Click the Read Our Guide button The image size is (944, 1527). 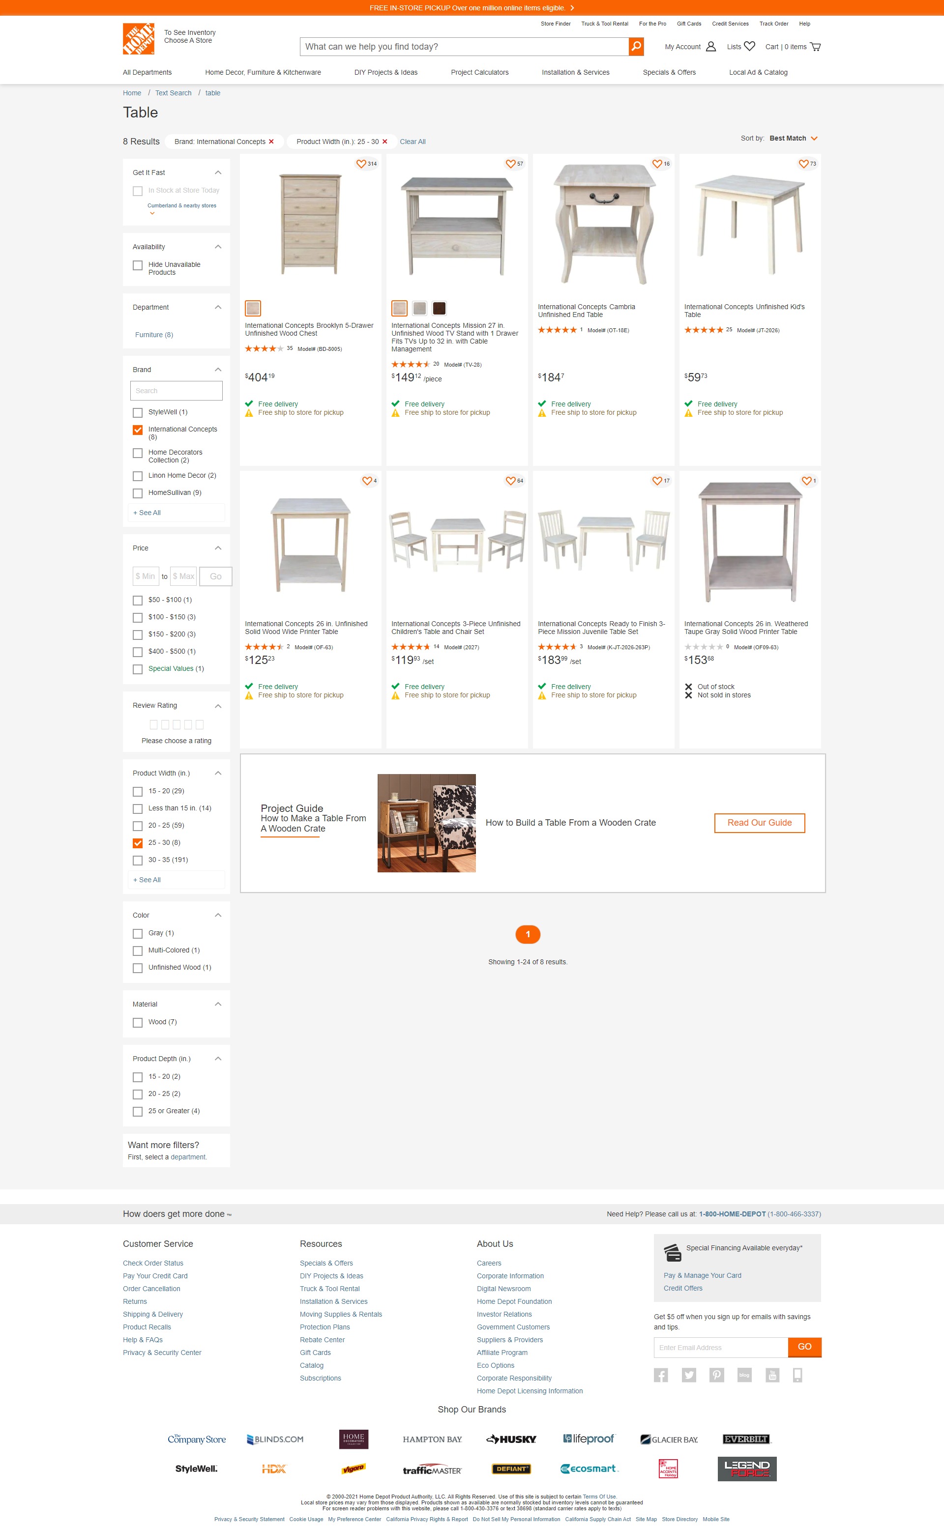coord(759,822)
